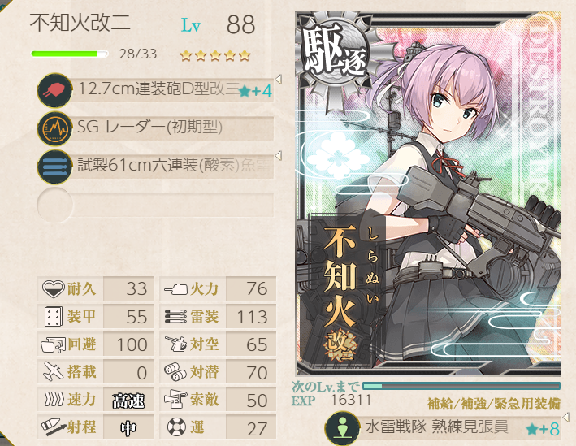
Task: Click the anti-air gun icon beside 対空
Action: coord(175,344)
